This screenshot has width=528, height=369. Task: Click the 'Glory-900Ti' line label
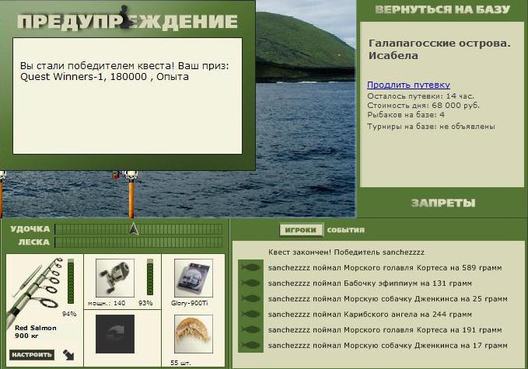click(x=189, y=303)
